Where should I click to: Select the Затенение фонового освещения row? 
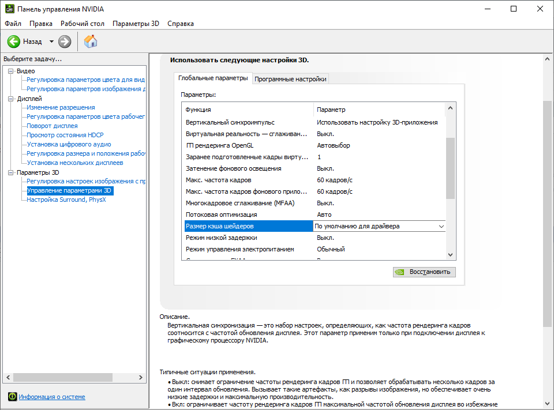coord(315,168)
